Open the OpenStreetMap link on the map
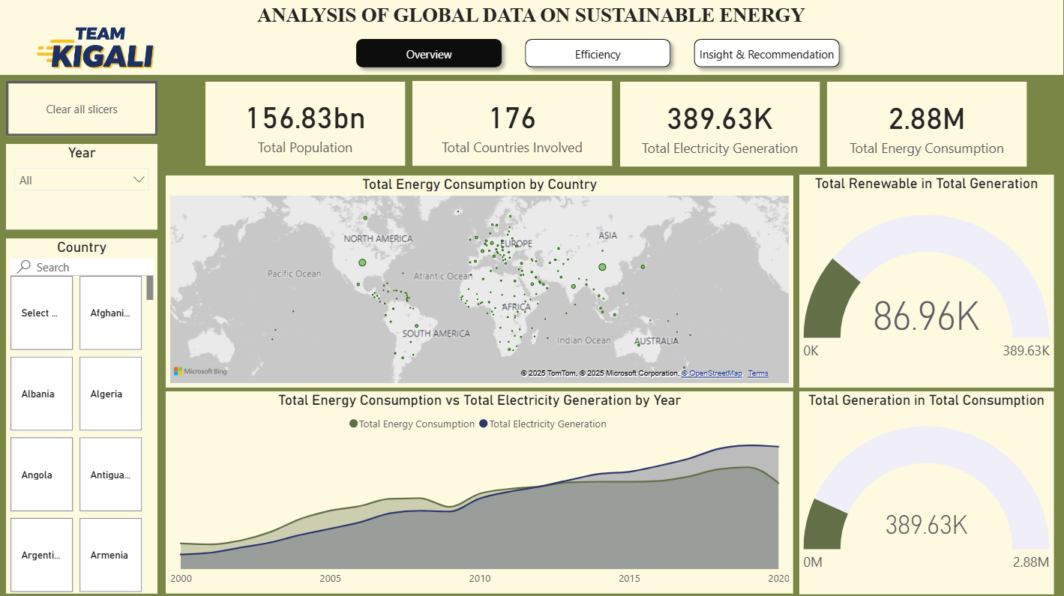Screen dimensions: 1064x596 pos(712,373)
